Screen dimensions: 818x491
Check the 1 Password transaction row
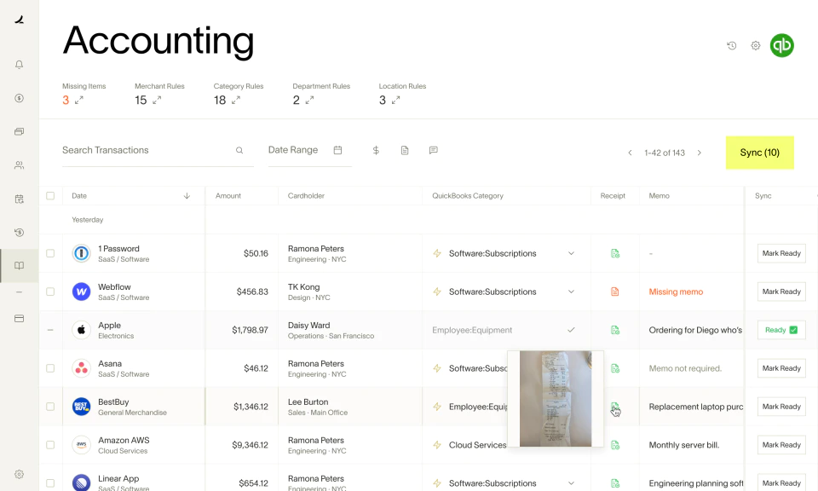pos(50,253)
